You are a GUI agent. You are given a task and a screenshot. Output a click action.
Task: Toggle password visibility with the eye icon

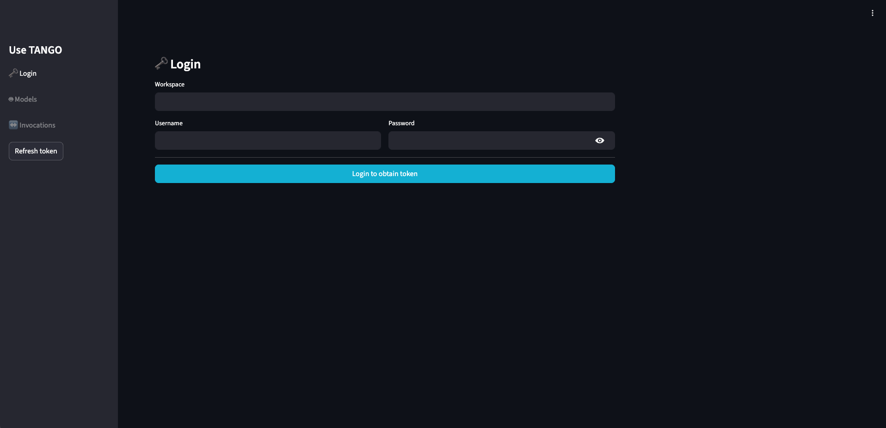click(600, 141)
